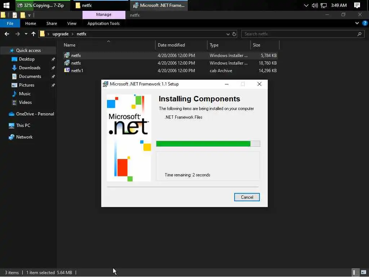Image resolution: width=369 pixels, height=277 pixels.
Task: Click Properties icon in quick access toolbar
Action: point(14,15)
